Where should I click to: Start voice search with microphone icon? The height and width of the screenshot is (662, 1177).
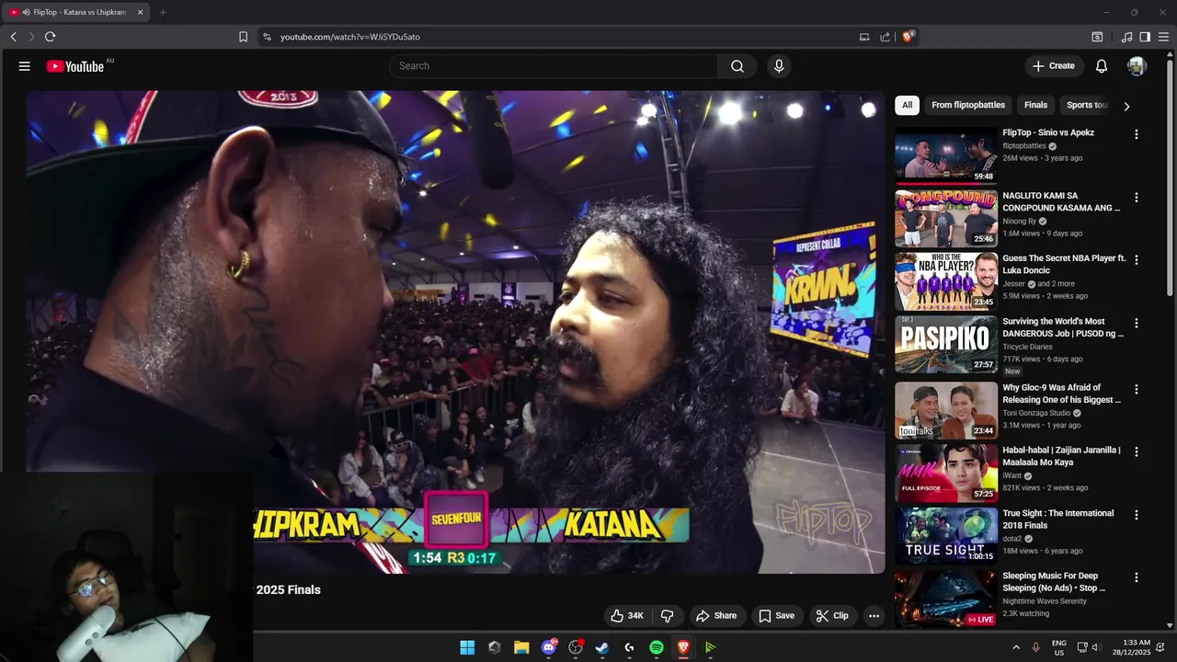[779, 66]
